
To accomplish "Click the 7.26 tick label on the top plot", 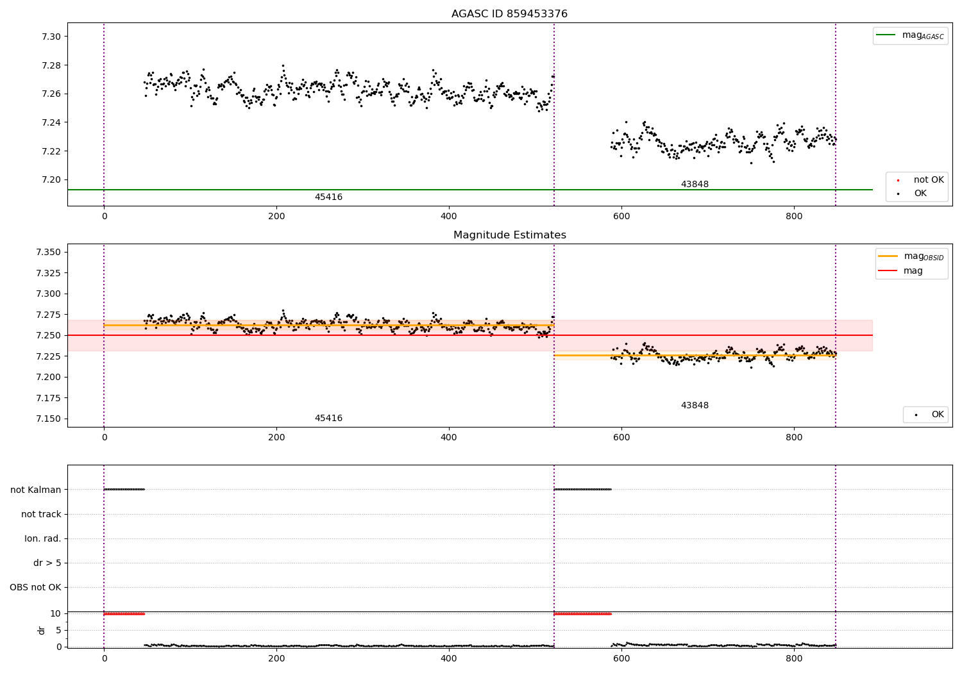I will pyautogui.click(x=51, y=94).
